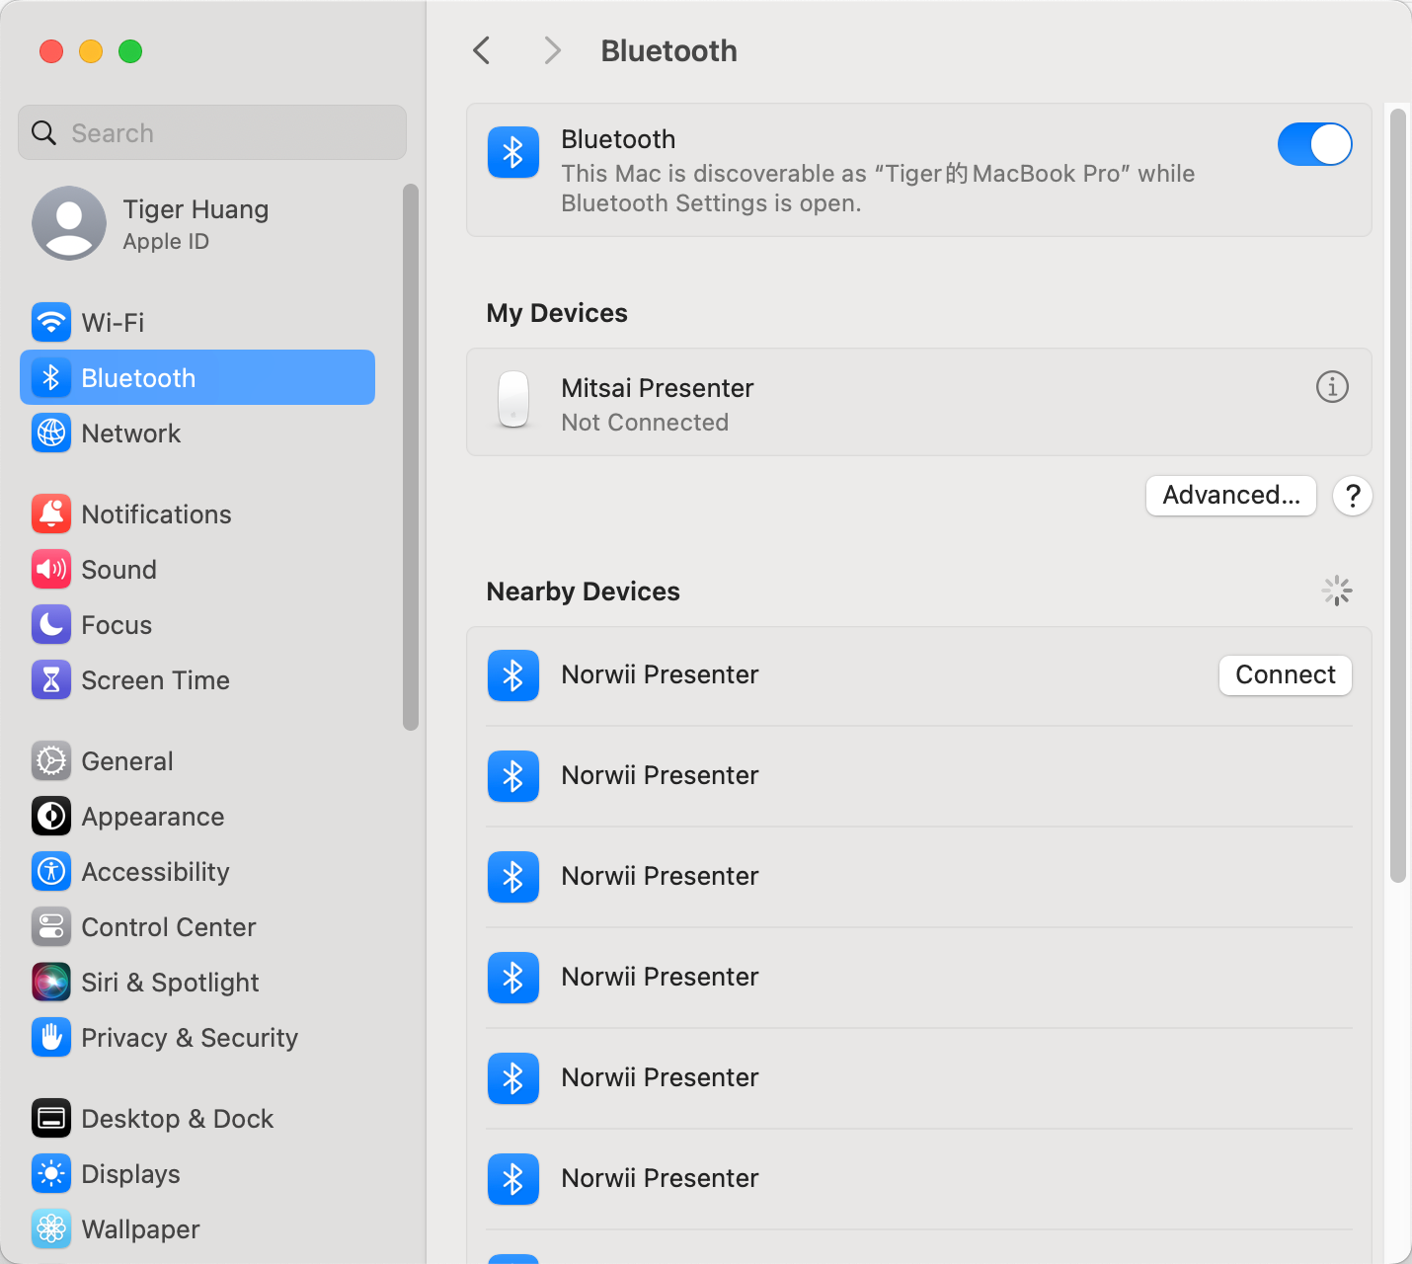
Task: Click the Accessibility icon in the sidebar
Action: 51,871
